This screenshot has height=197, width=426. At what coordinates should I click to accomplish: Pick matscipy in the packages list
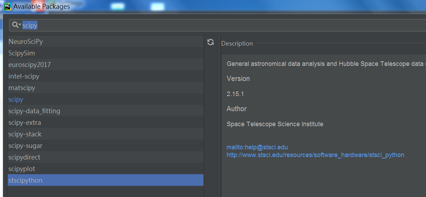click(x=105, y=88)
